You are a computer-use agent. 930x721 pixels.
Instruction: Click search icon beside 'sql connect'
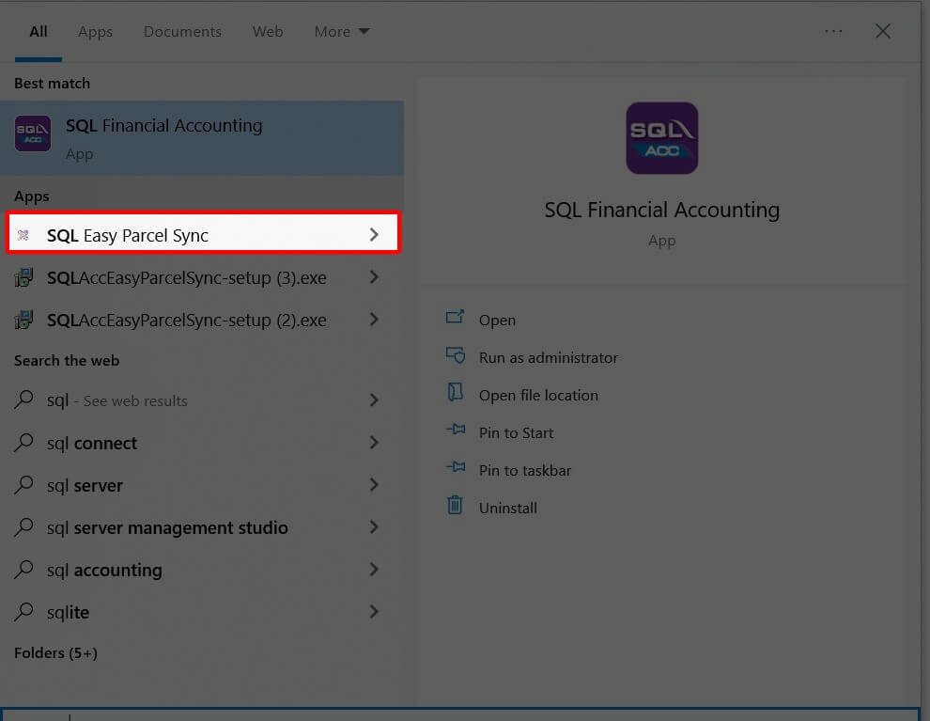point(23,442)
